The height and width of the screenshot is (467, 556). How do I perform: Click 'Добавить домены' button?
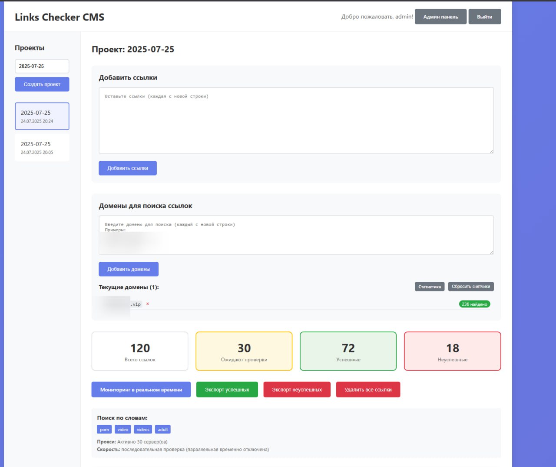(x=128, y=269)
